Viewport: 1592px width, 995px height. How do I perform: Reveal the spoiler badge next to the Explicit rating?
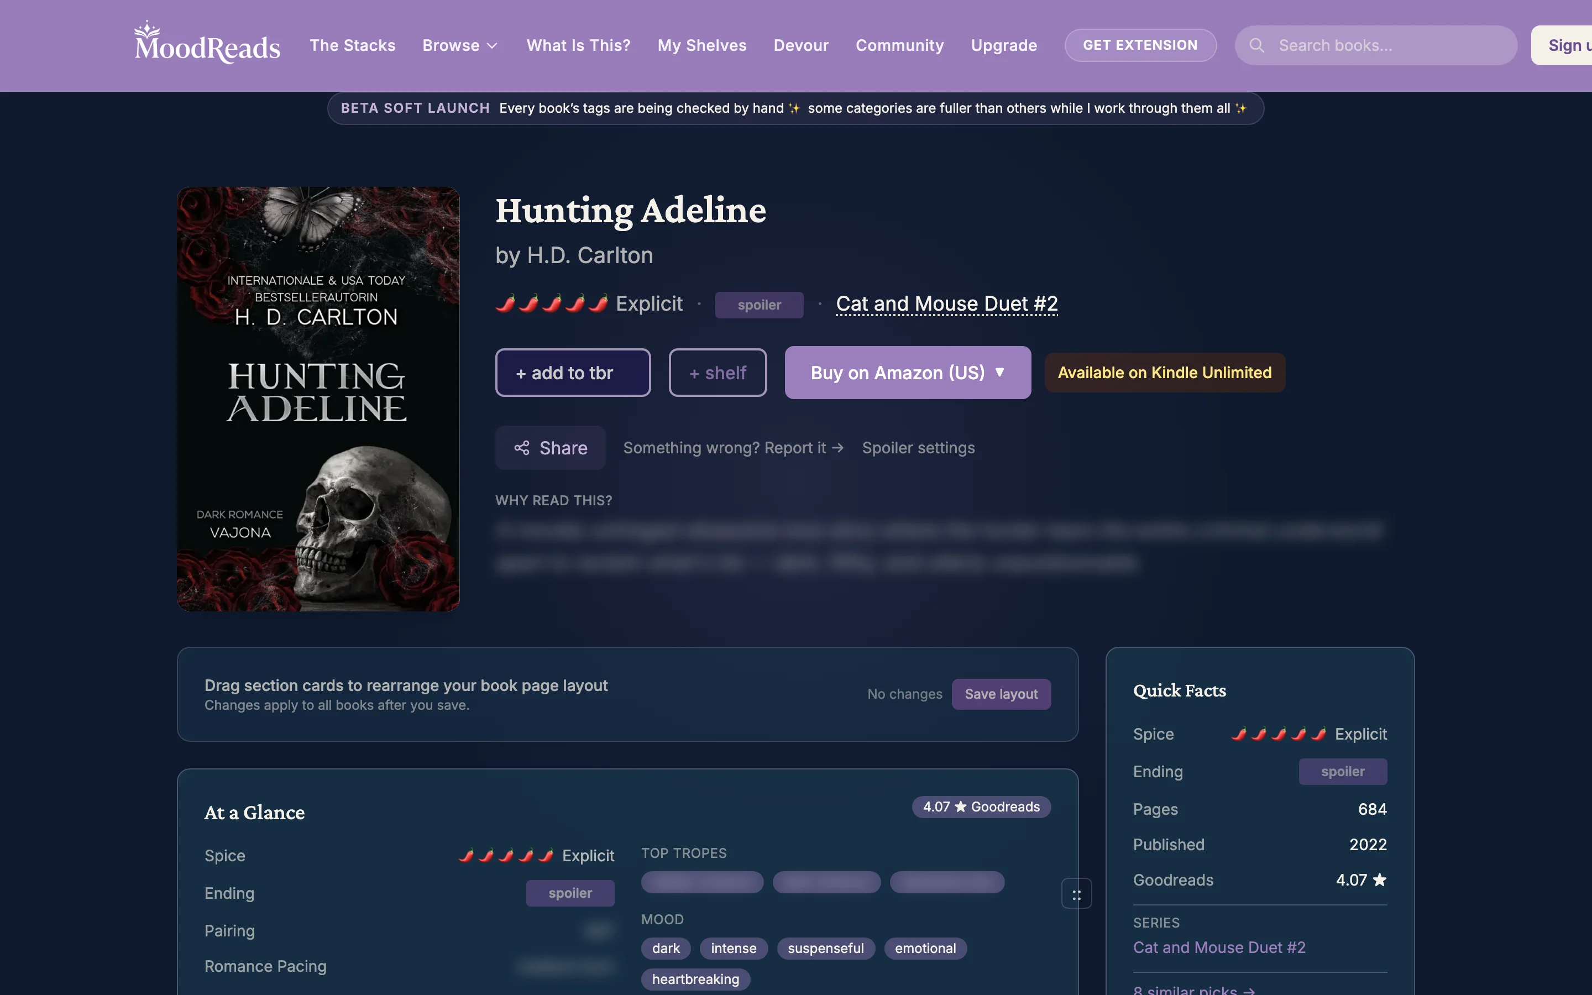[x=758, y=304]
